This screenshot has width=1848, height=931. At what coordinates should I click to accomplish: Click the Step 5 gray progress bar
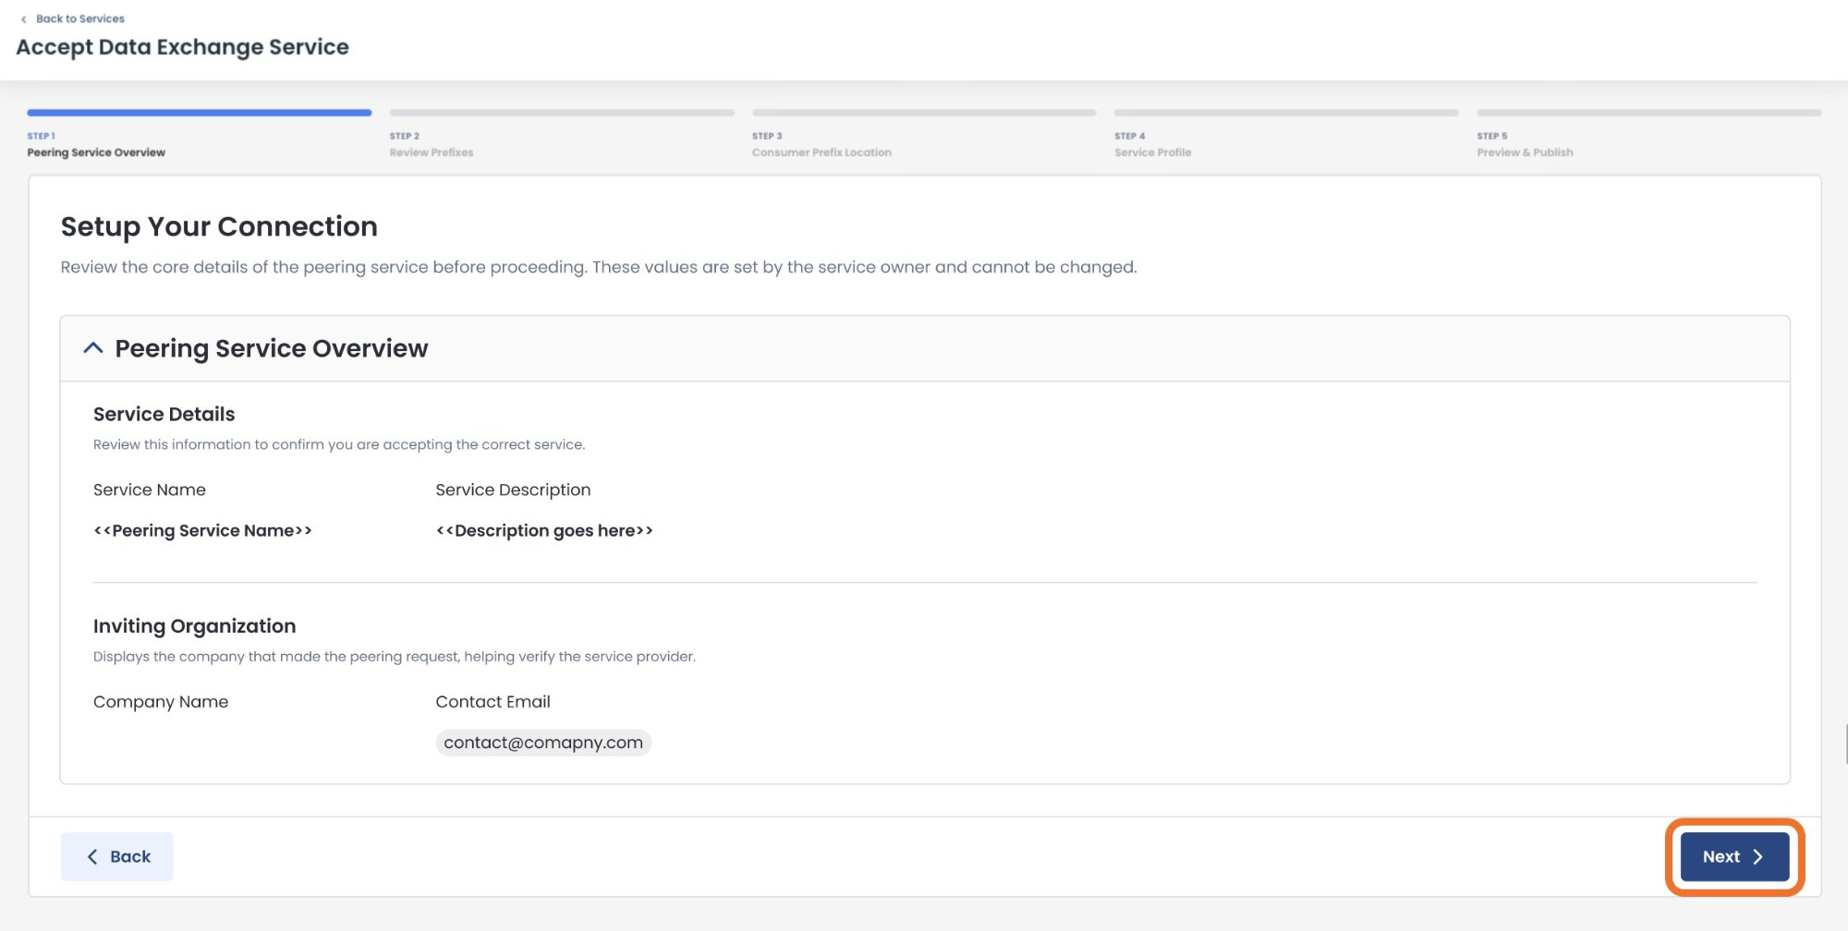pos(1648,113)
